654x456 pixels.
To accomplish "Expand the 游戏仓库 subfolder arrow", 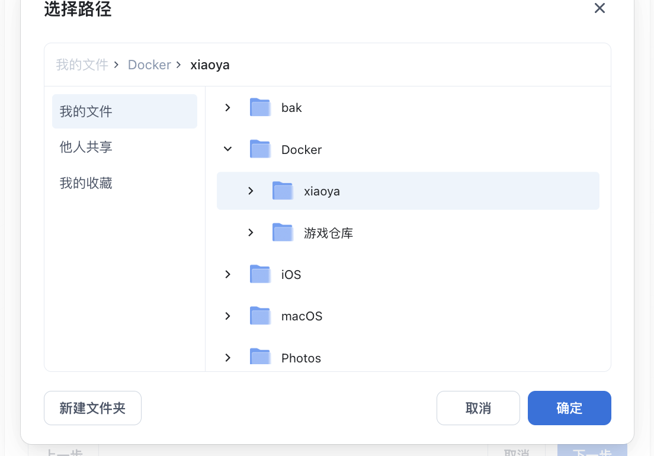I will (251, 233).
